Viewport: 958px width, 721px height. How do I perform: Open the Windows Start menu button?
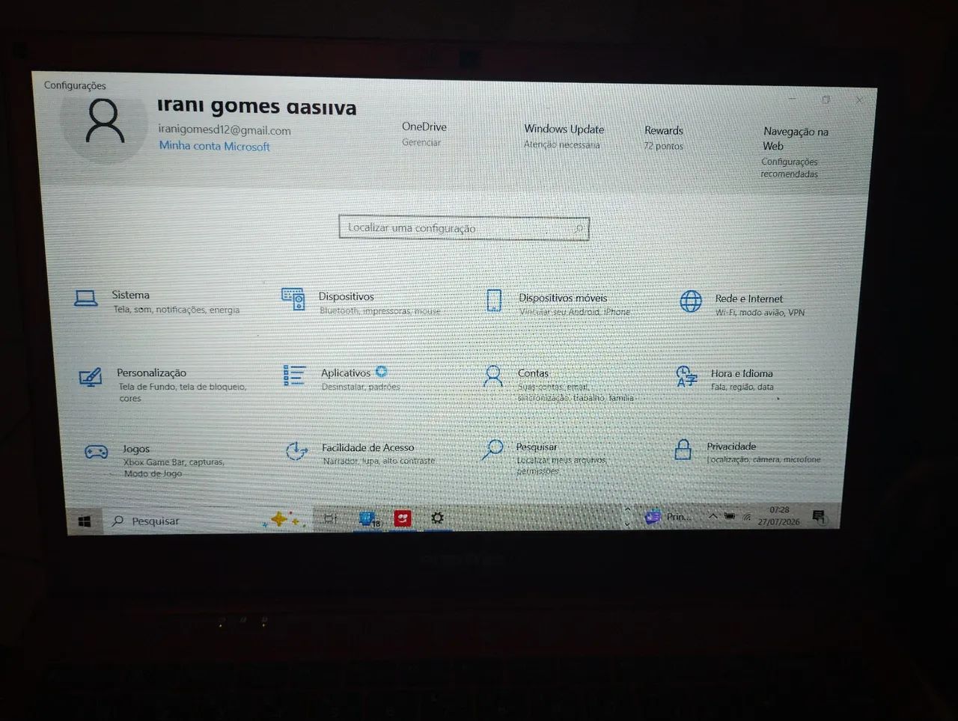85,521
